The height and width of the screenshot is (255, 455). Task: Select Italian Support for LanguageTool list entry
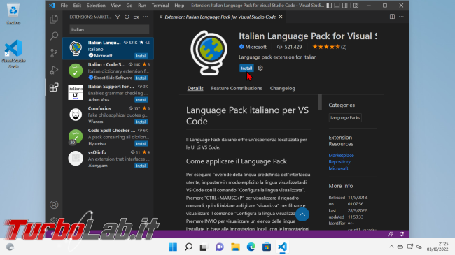click(108, 92)
